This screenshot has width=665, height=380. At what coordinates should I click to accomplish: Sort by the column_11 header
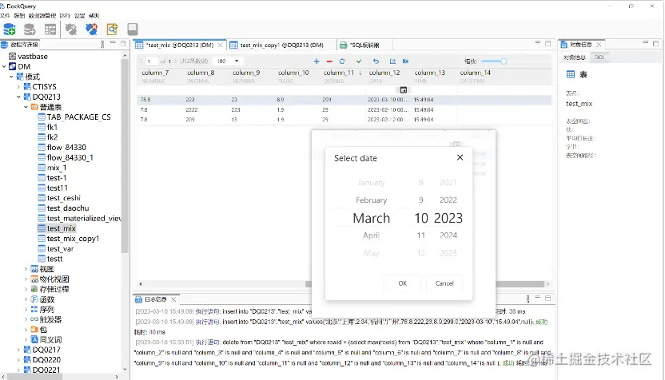click(x=338, y=73)
